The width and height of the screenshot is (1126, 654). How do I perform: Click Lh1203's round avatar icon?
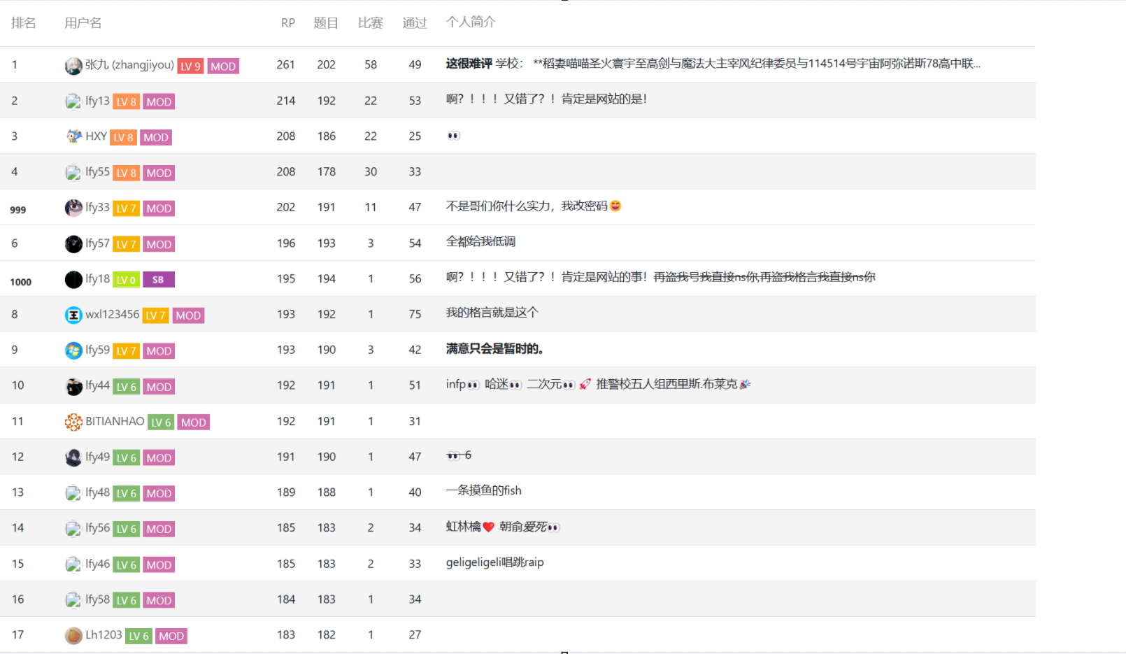pyautogui.click(x=73, y=635)
